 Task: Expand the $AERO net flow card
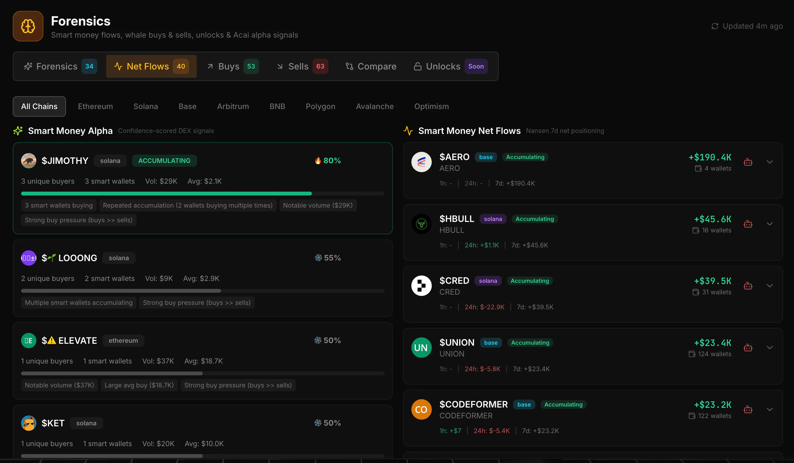click(x=770, y=162)
